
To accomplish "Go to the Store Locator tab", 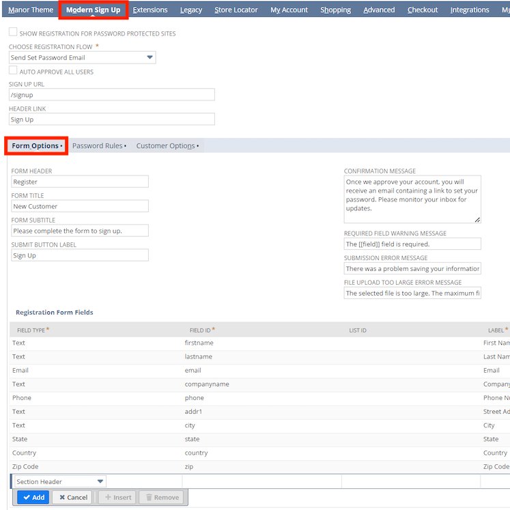I will (236, 10).
